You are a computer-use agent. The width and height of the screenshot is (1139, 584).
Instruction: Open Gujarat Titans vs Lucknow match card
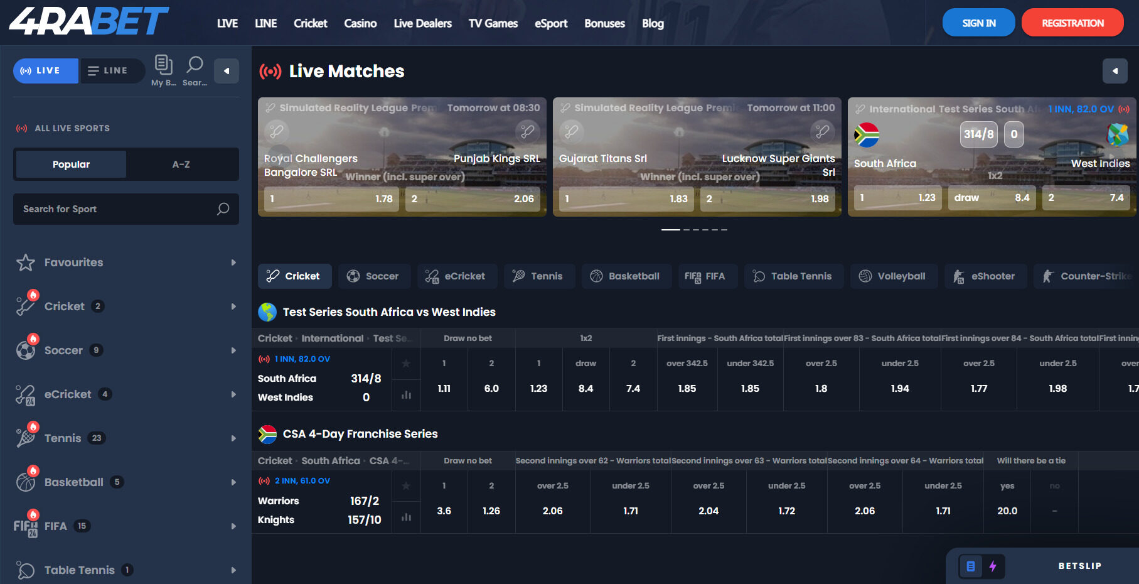[x=697, y=157]
